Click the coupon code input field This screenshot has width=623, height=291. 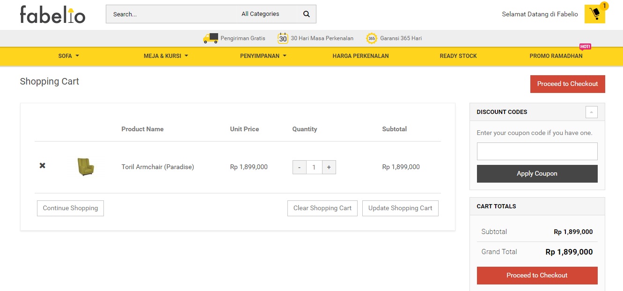coord(537,151)
